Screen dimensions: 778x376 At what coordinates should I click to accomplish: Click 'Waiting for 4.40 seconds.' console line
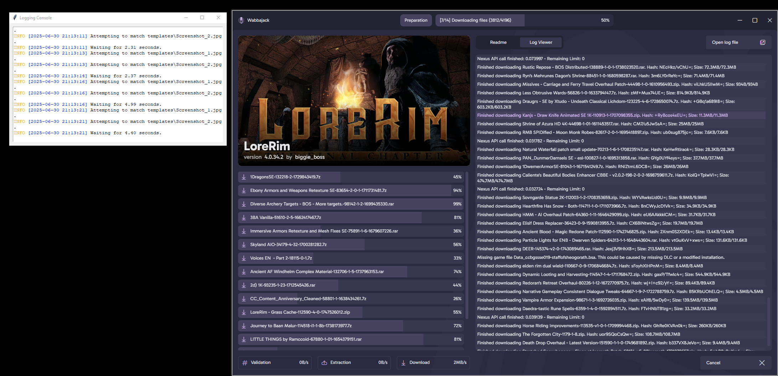(x=125, y=133)
